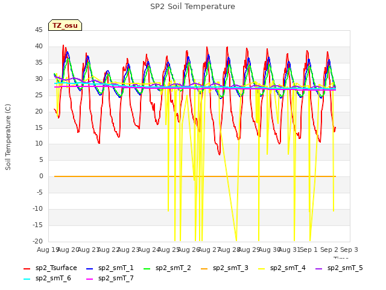Click the TZ_osu annotation label
Image resolution: width=386 pixels, height=290 pixels.
pyautogui.click(x=65, y=25)
